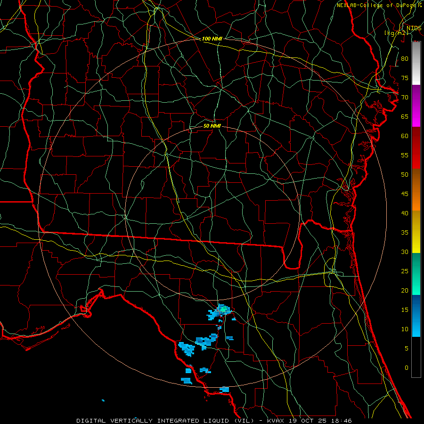Click the "30" scale value
Screen dimensions: 424x424
pyautogui.click(x=405, y=252)
